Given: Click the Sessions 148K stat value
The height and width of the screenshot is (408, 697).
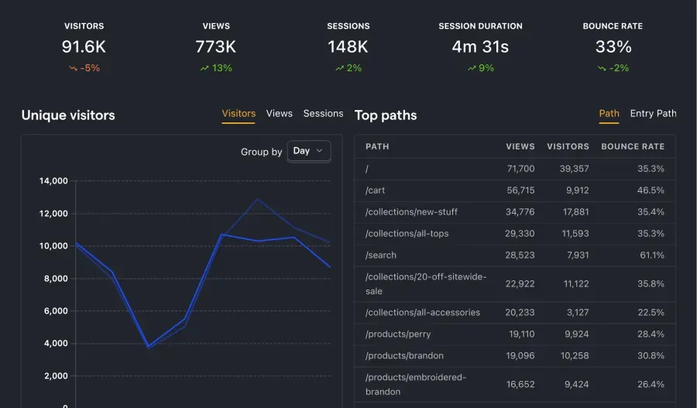Looking at the screenshot, I should (348, 46).
